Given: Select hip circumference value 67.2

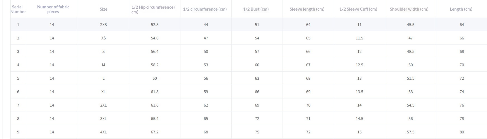Looking at the screenshot, I should (x=155, y=132).
